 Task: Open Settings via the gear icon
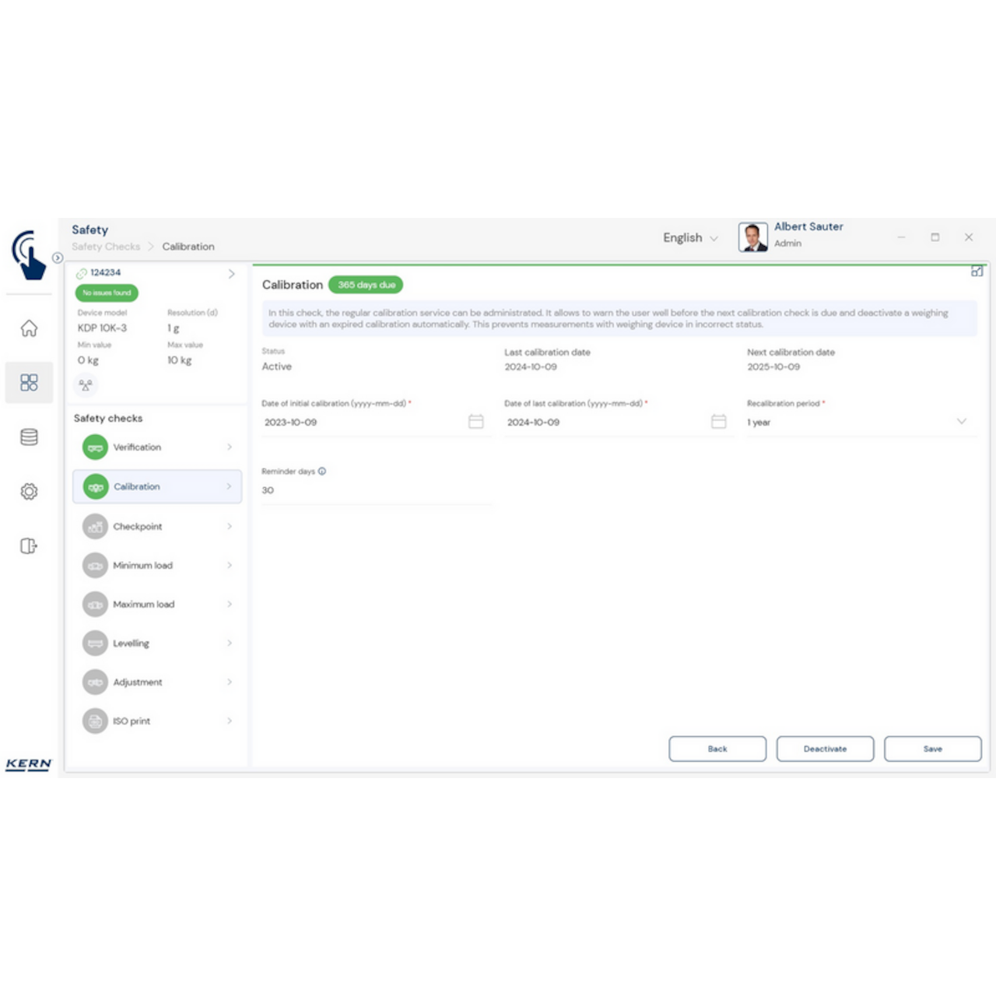pyautogui.click(x=29, y=492)
